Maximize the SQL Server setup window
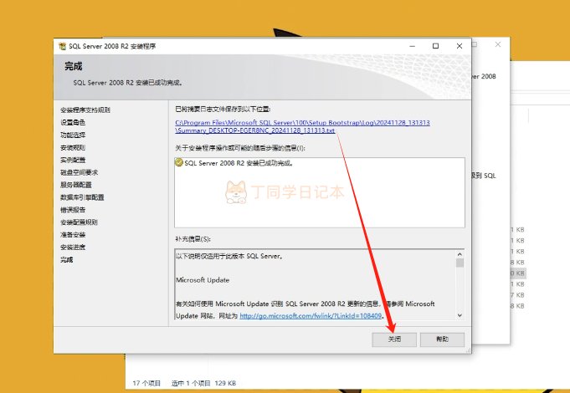Viewport: 570px width, 393px height. pyautogui.click(x=435, y=46)
